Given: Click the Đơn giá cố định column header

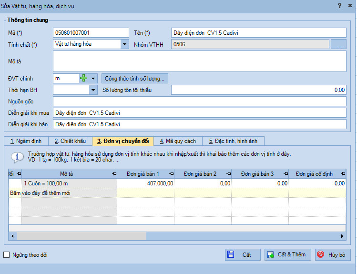Looking at the screenshot, I should coord(317,174).
